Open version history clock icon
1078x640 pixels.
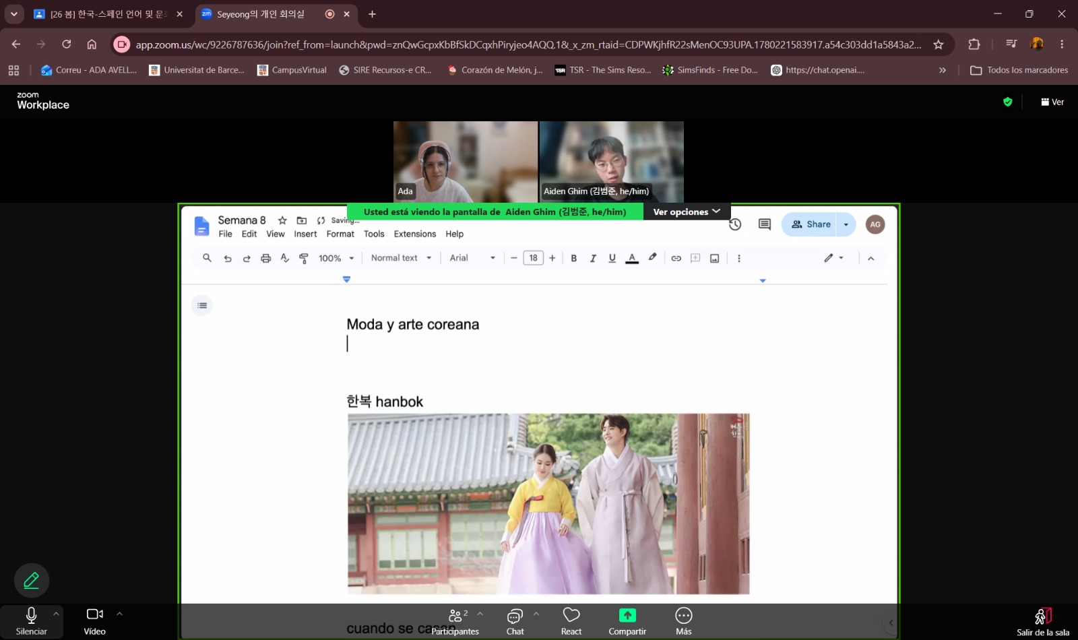click(735, 224)
